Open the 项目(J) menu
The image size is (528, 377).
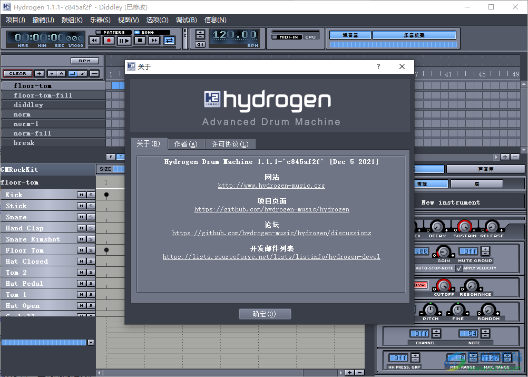pyautogui.click(x=15, y=20)
